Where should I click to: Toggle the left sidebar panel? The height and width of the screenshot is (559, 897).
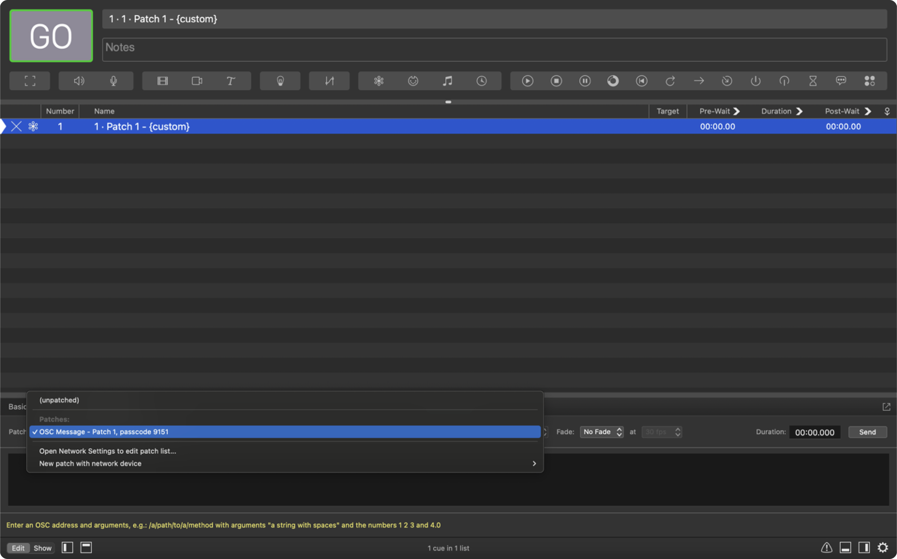tap(67, 547)
